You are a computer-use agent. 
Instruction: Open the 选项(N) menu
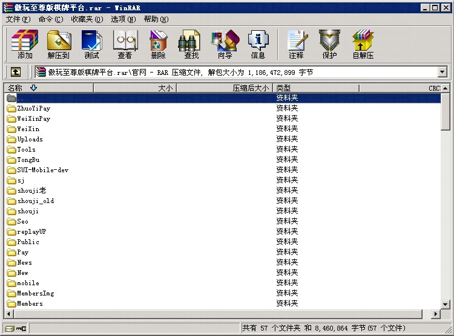123,19
